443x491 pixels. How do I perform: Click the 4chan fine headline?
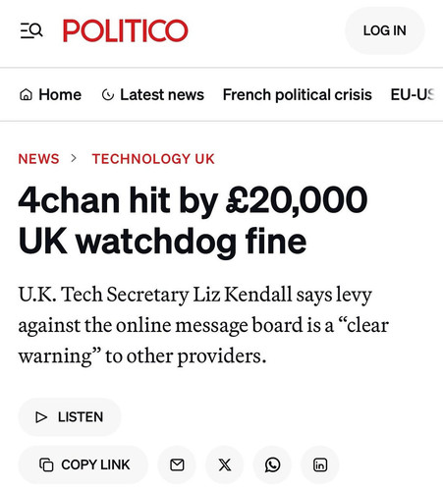click(193, 220)
